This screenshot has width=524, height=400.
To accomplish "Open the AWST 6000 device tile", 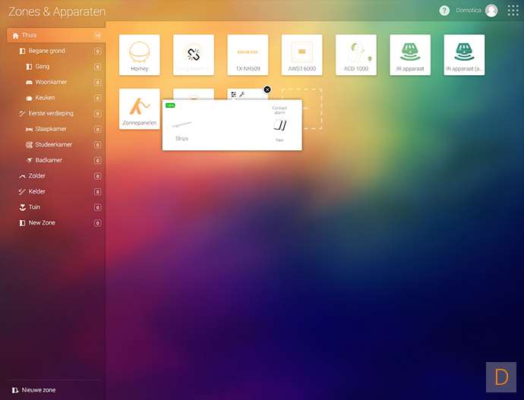I will tap(301, 55).
